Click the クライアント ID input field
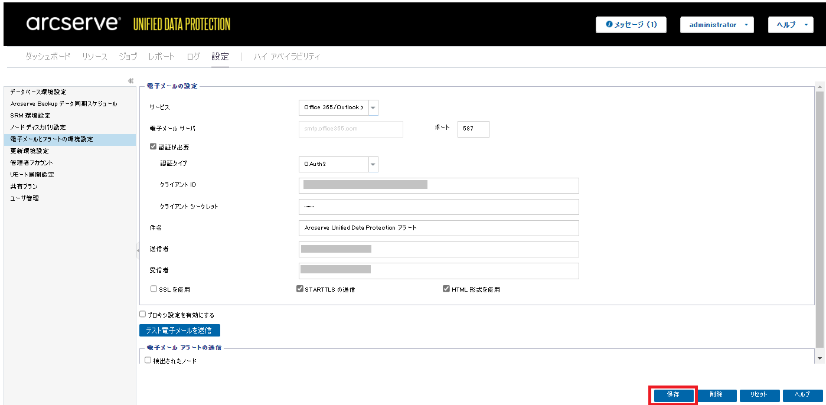826x405 pixels. 439,185
